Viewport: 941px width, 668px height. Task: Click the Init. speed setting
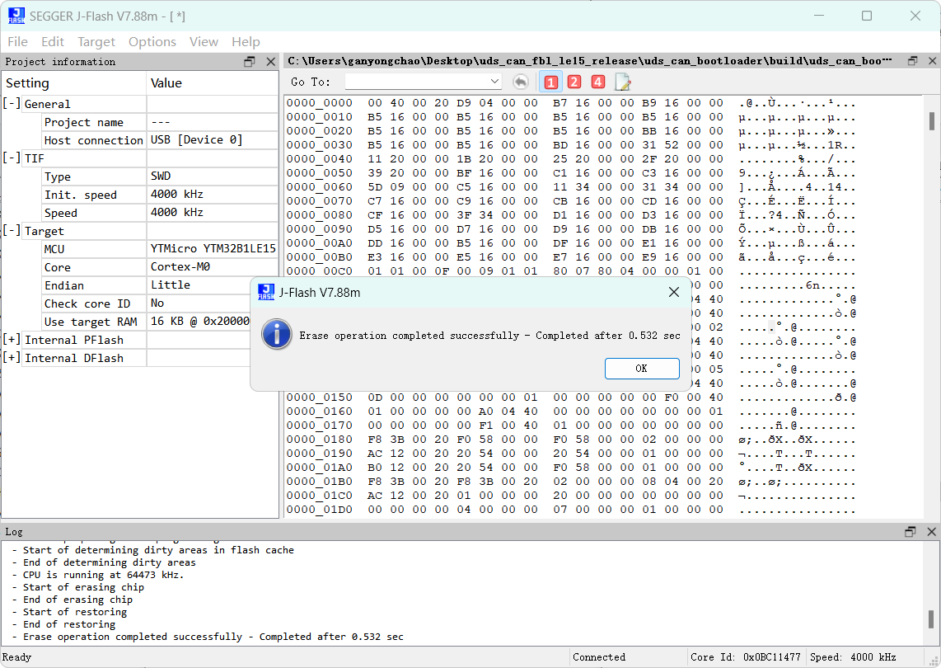(81, 195)
